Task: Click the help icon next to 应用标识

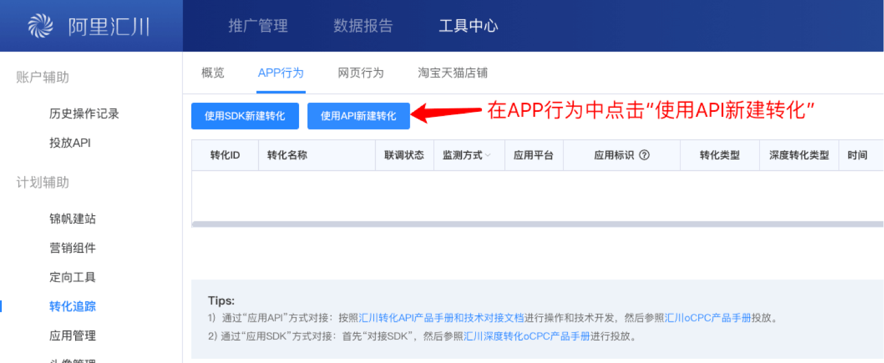Action: pyautogui.click(x=644, y=155)
